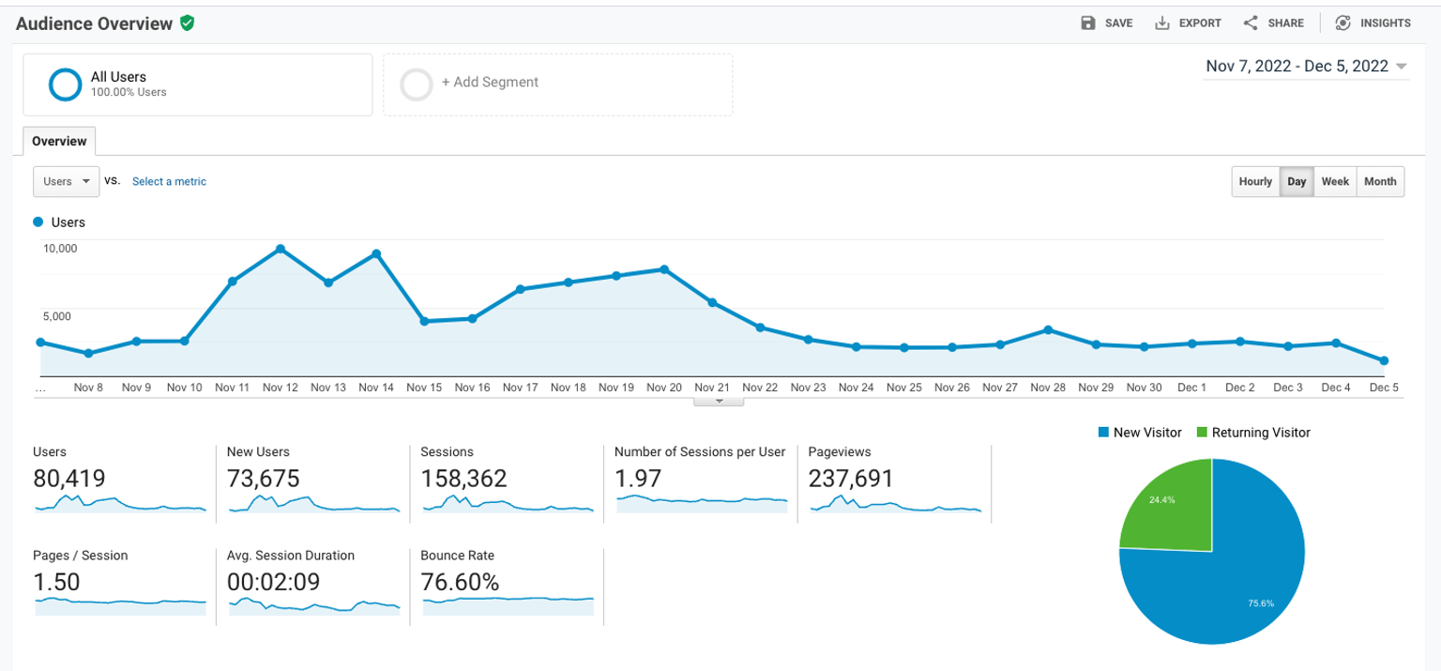The image size is (1441, 671).
Task: Click the New Users sparkline thumbnail
Action: point(314,504)
